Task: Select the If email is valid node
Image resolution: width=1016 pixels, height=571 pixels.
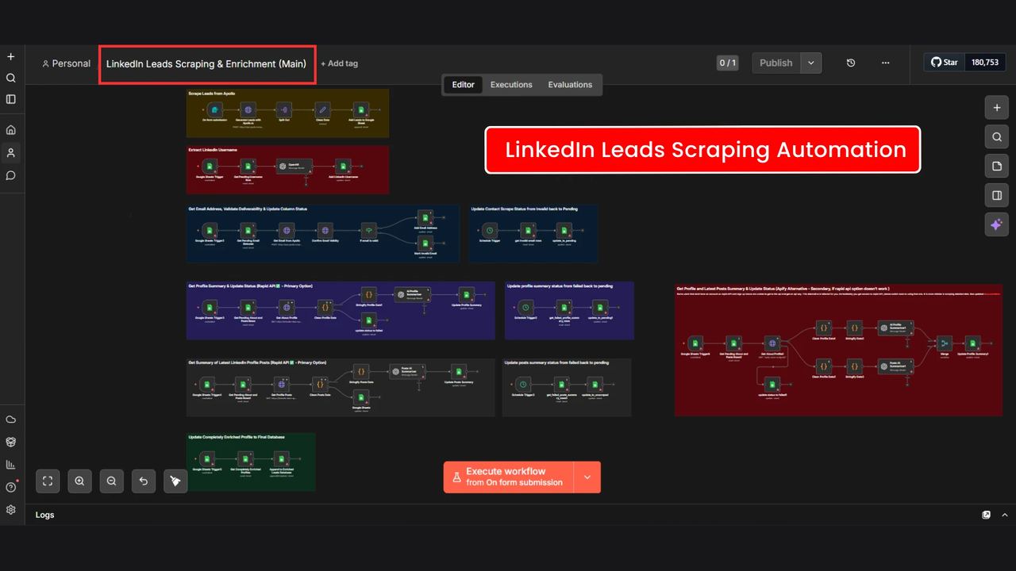Action: (370, 229)
